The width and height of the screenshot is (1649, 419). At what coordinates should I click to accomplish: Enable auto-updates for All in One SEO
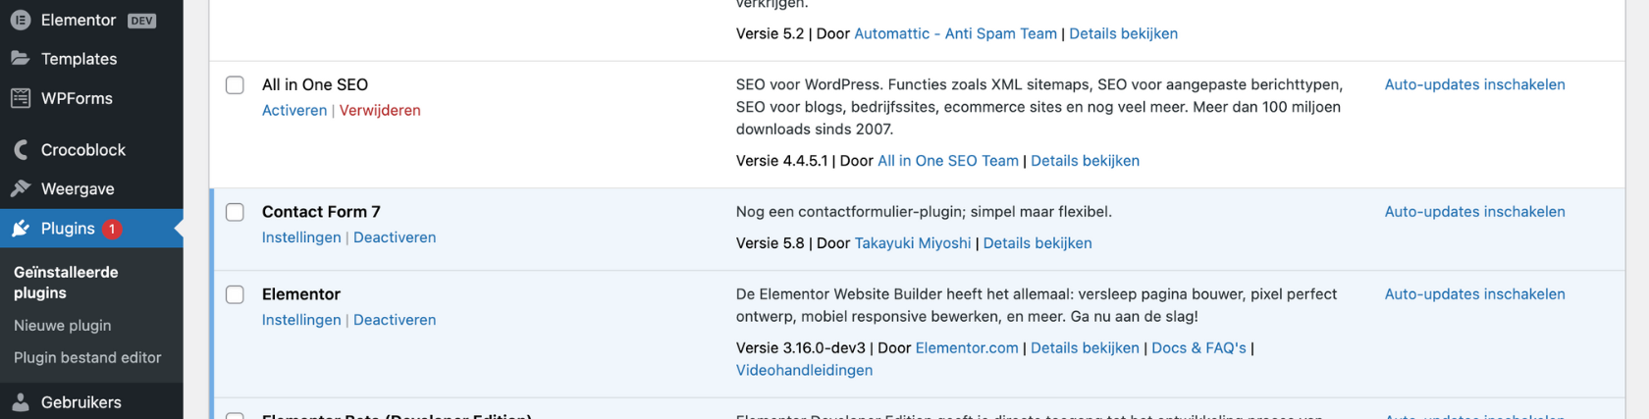click(x=1475, y=84)
